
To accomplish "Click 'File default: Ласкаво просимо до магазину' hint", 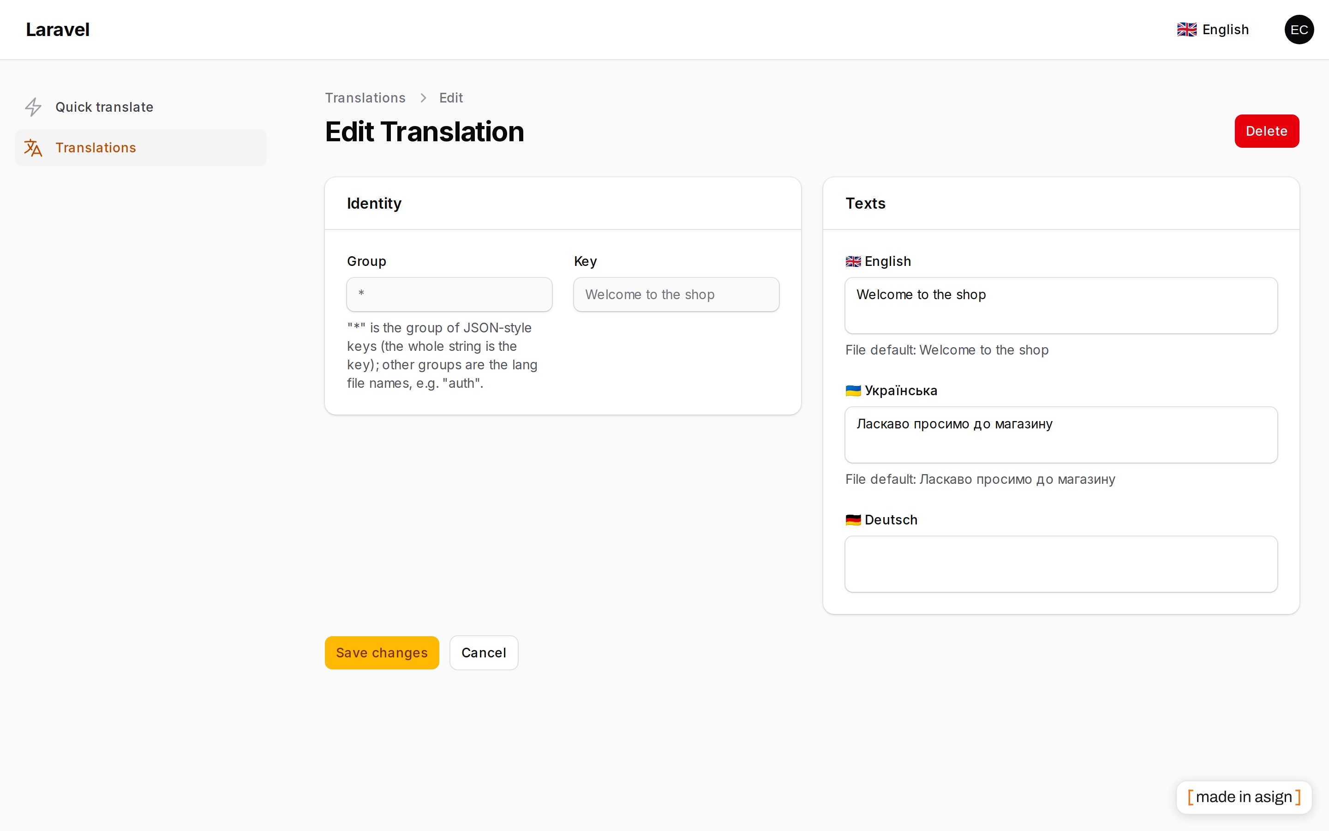I will click(x=980, y=479).
